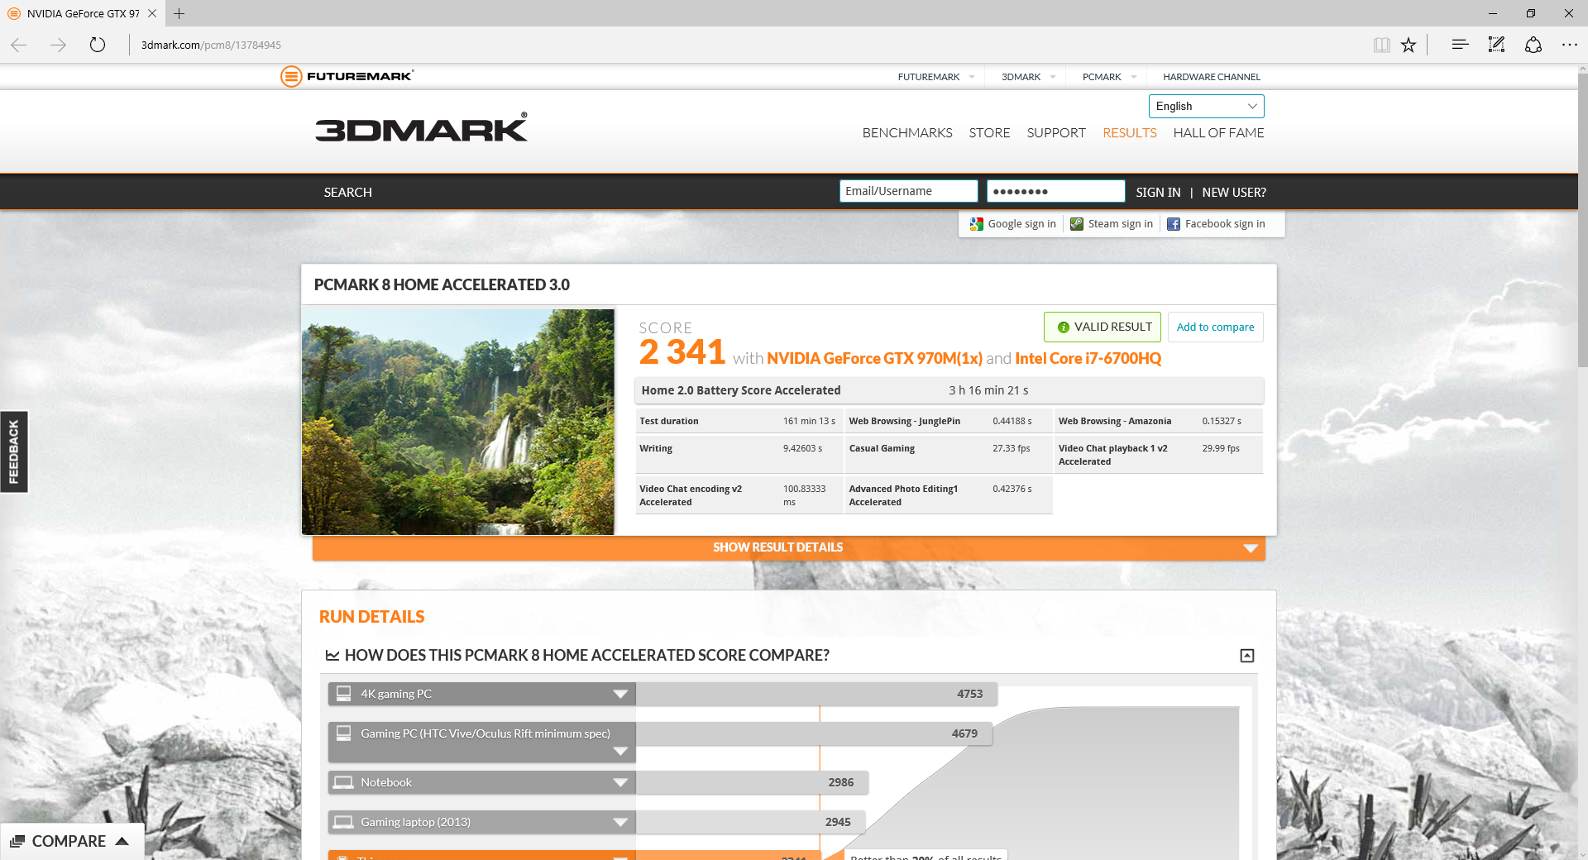Open the HARDWARE CHANNEL link
This screenshot has height=860, width=1588.
tap(1212, 77)
